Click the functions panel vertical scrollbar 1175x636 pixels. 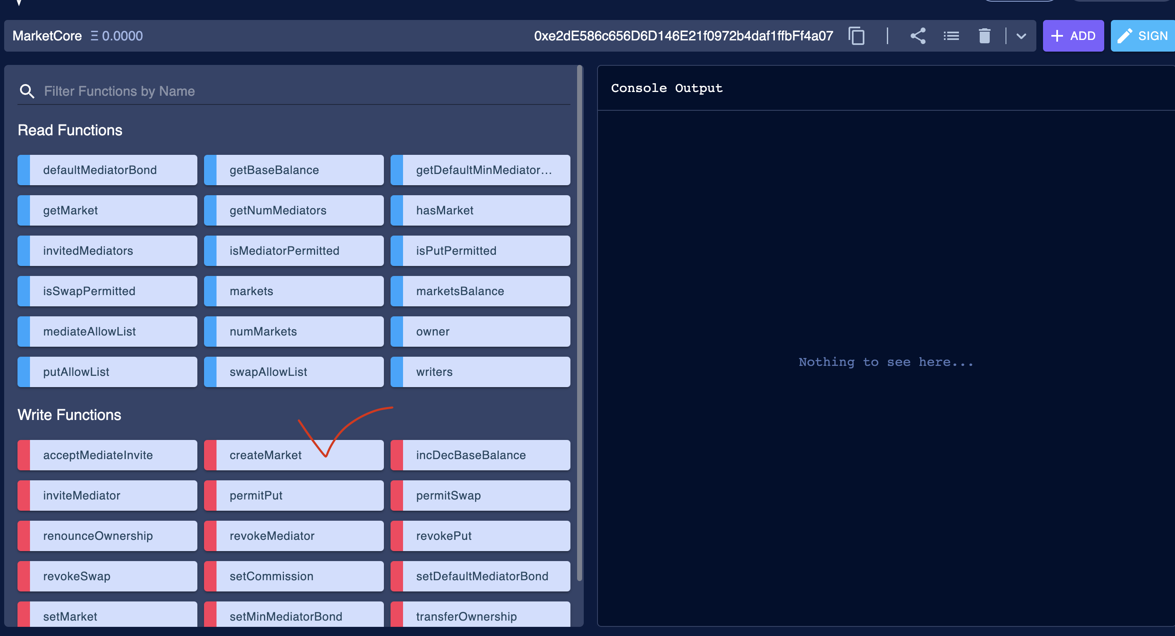(x=579, y=319)
